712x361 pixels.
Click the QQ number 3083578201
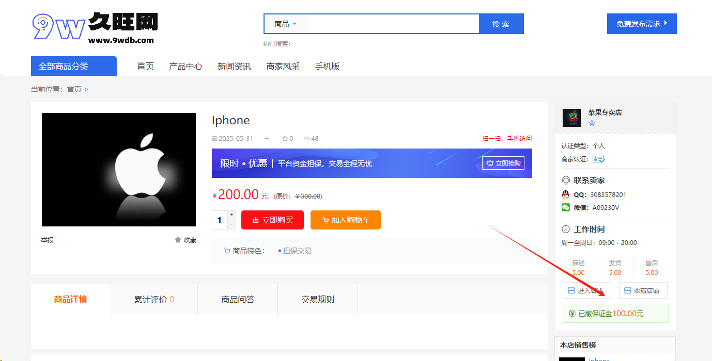pos(608,194)
